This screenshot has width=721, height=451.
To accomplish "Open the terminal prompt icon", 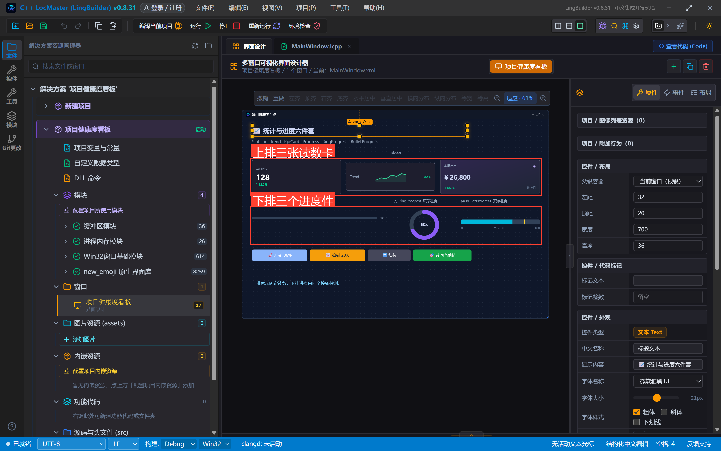I will tap(669, 26).
